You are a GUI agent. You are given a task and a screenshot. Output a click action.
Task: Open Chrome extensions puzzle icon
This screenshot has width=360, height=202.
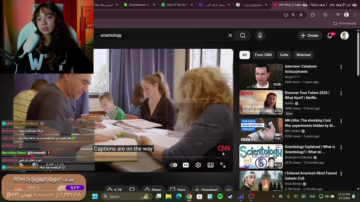click(x=313, y=15)
